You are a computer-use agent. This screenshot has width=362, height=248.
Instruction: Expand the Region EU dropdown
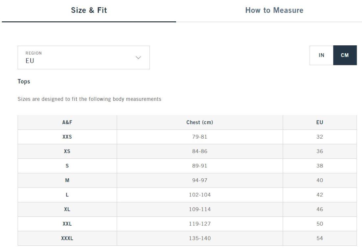point(84,57)
